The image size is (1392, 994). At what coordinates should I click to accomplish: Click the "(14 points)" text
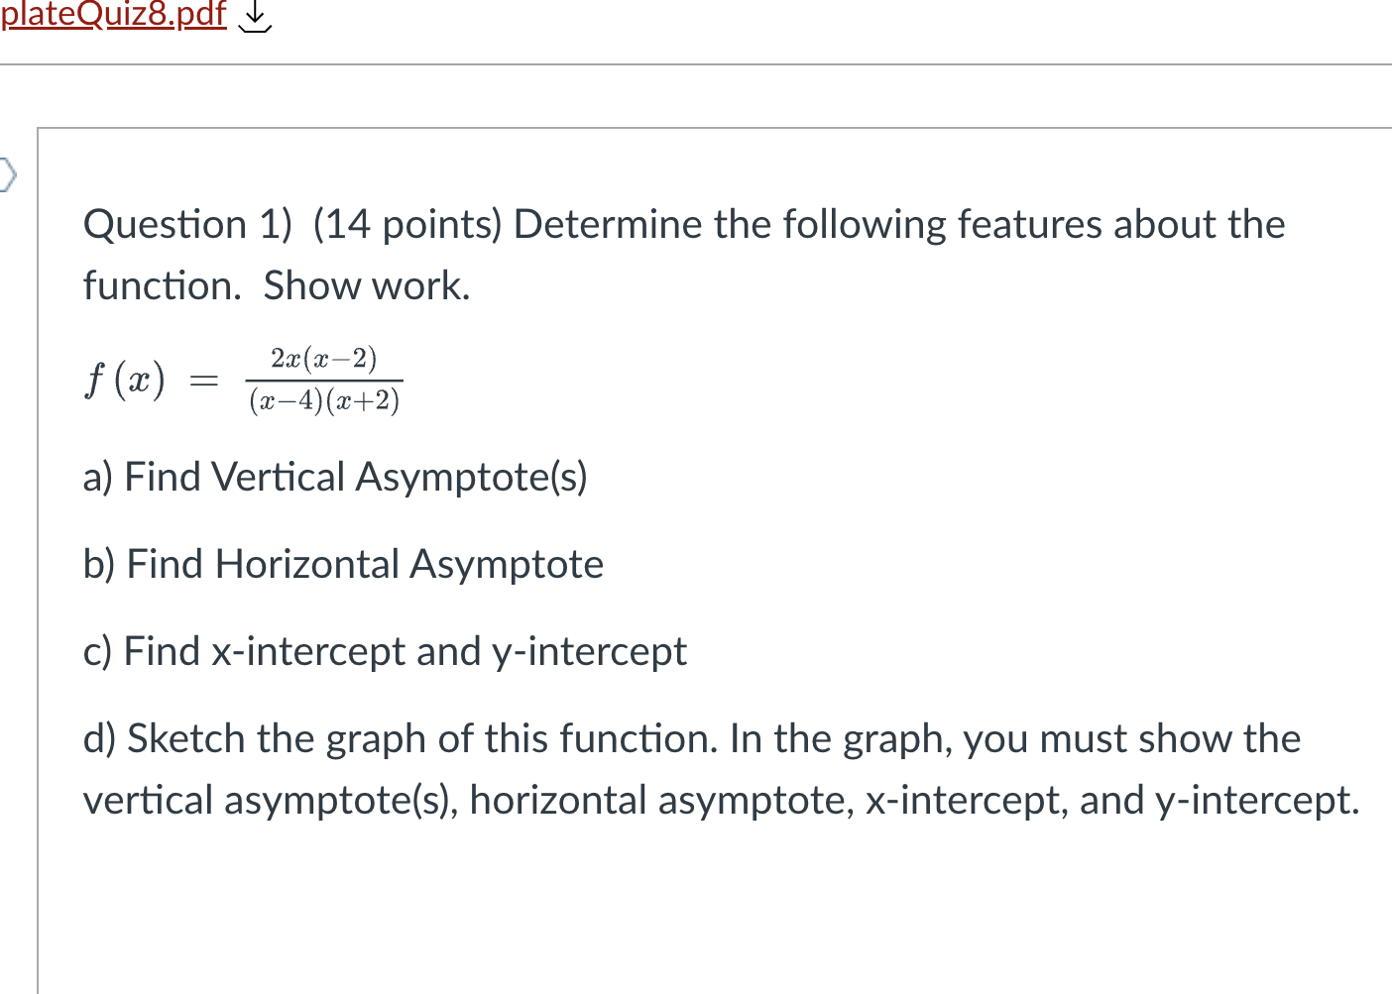[408, 225]
